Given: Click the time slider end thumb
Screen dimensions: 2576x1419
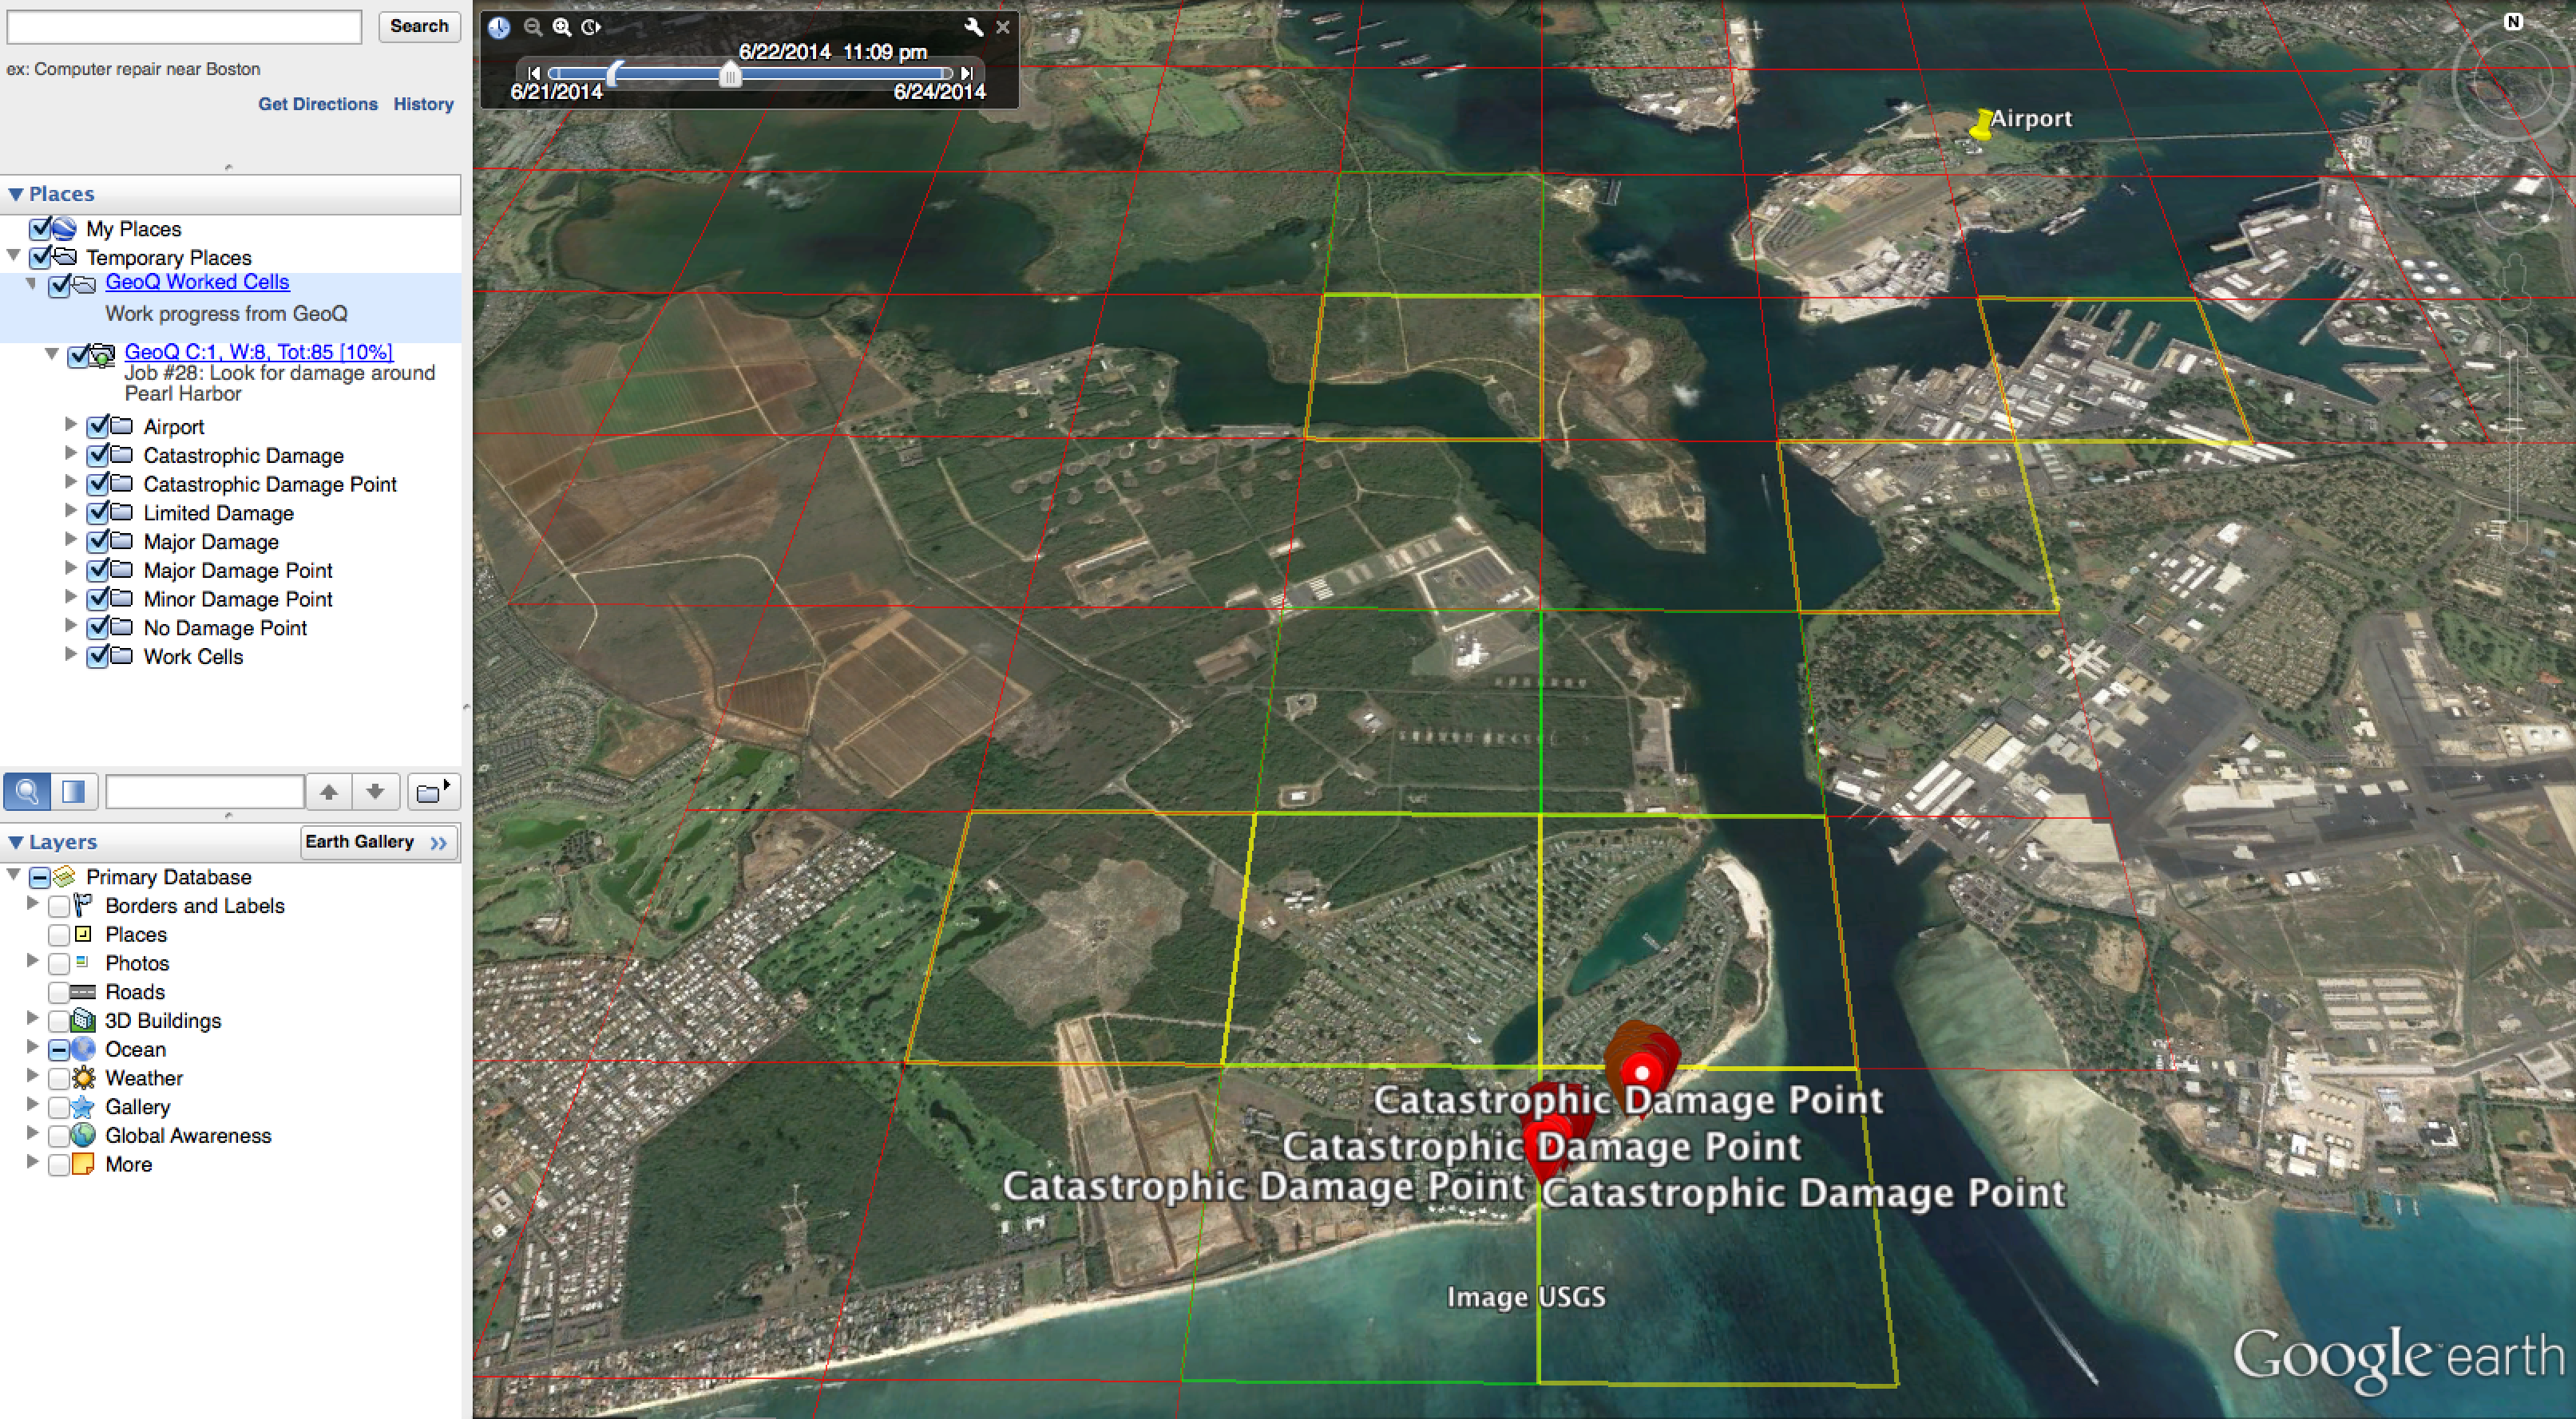Looking at the screenshot, I should click(731, 74).
